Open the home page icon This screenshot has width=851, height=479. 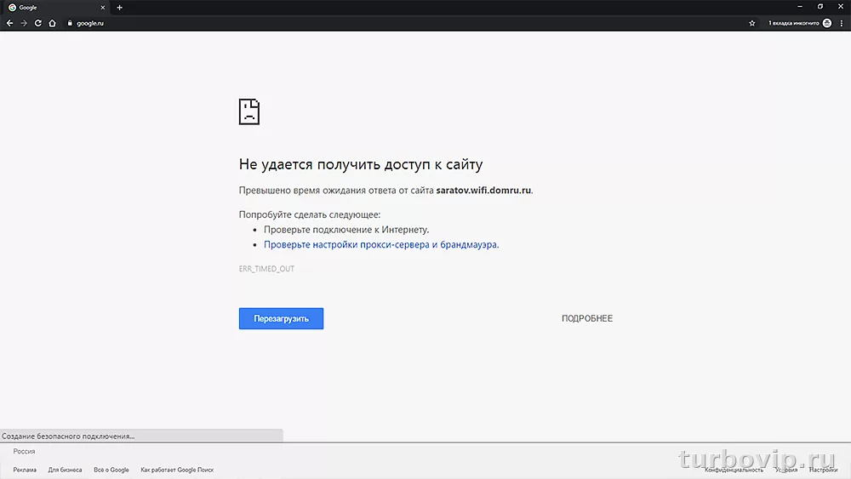click(52, 23)
